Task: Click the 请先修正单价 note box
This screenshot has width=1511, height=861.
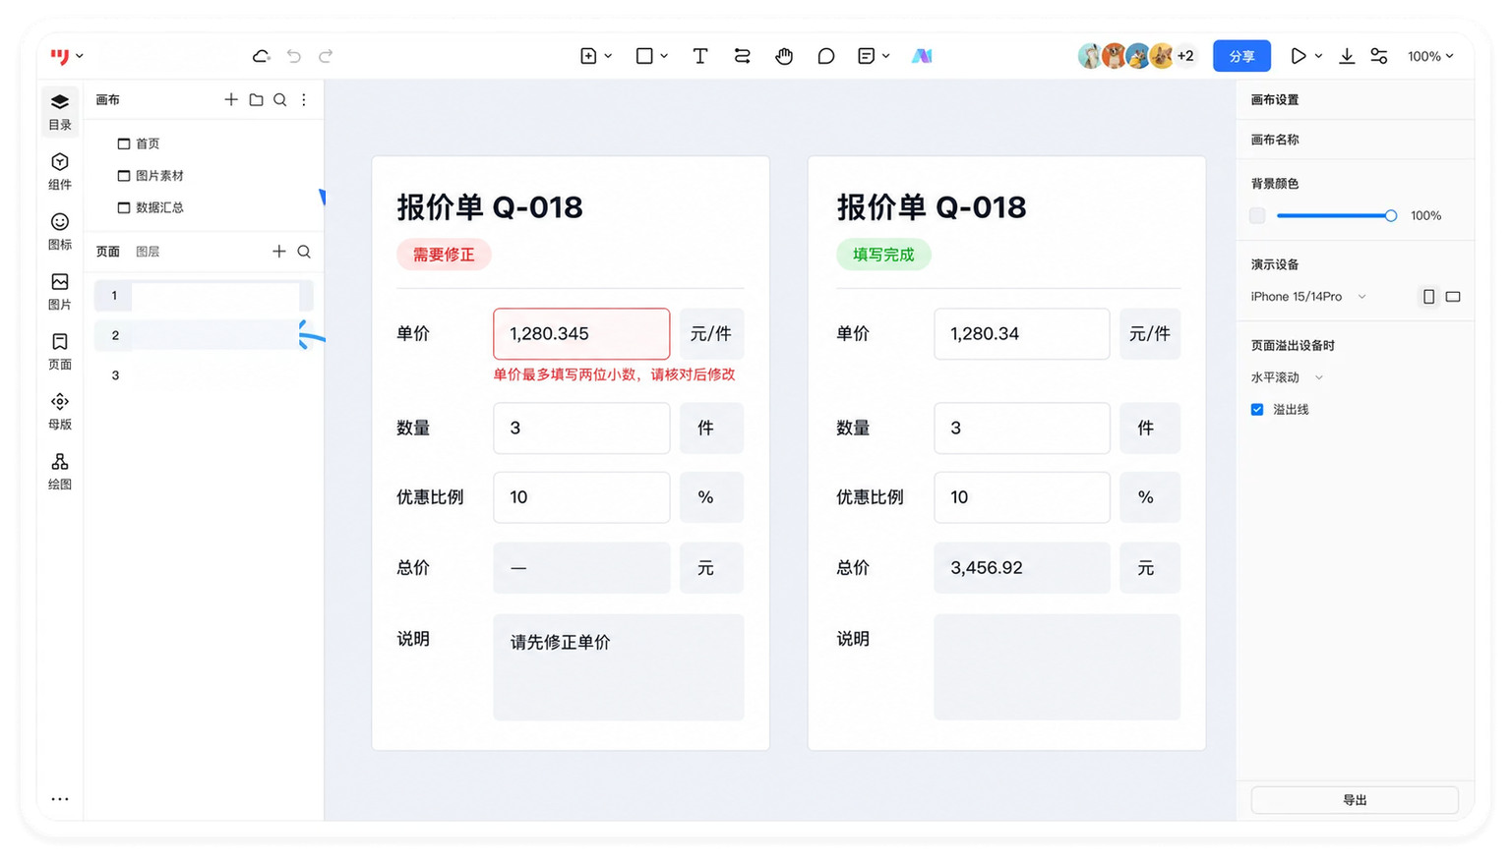Action: (619, 667)
